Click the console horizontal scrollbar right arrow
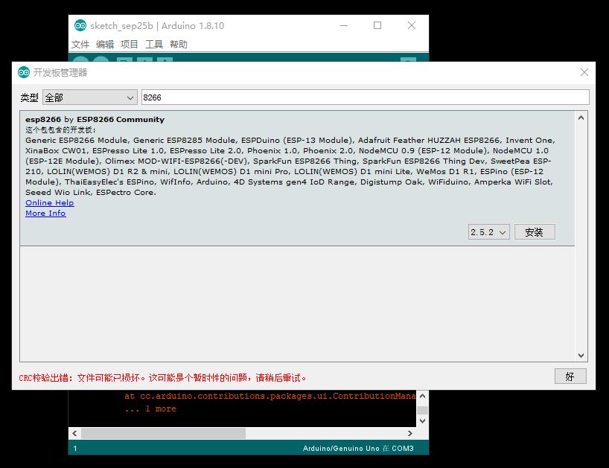The height and width of the screenshot is (468, 609). coord(409,433)
